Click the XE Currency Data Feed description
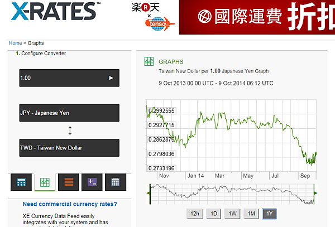The image size is (335, 227). click(x=65, y=220)
